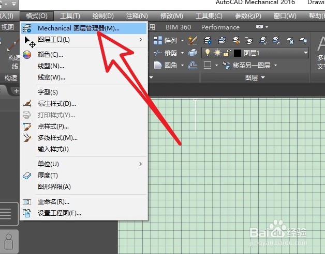
Task: Expand the arrow beside the square layer icon
Action: (217, 66)
